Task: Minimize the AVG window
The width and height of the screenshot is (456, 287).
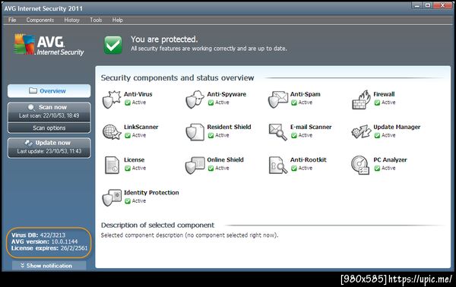Action: [x=416, y=5]
